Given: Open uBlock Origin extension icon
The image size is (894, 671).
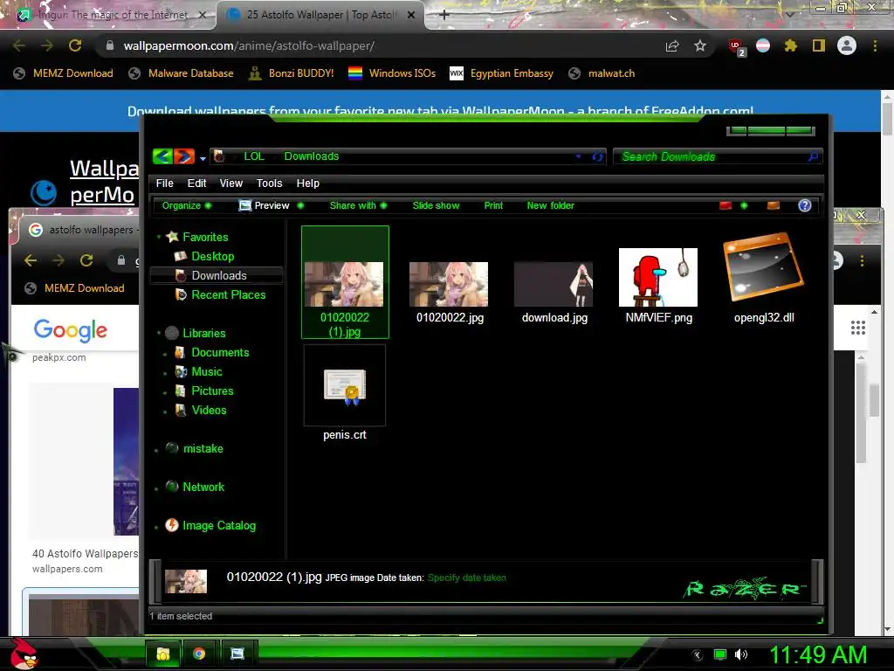Looking at the screenshot, I should point(736,46).
